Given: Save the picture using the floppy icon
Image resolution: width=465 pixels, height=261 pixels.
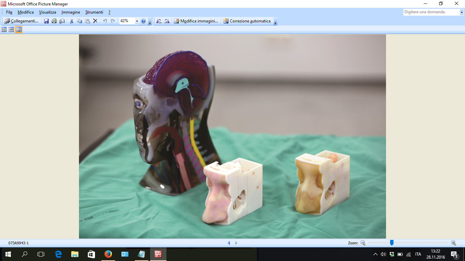Looking at the screenshot, I should coord(46,21).
